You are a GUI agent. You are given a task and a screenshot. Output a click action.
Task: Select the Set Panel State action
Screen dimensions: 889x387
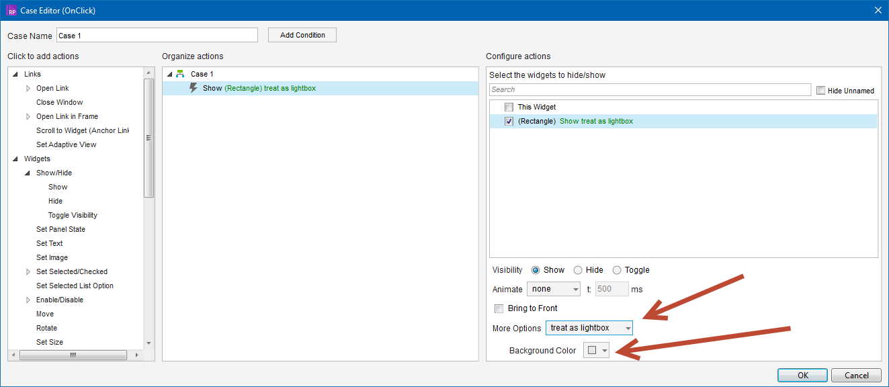60,229
